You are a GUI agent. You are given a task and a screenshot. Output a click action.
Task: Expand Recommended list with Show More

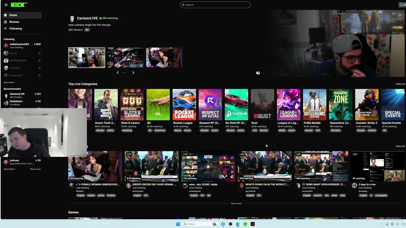pyautogui.click(x=9, y=169)
